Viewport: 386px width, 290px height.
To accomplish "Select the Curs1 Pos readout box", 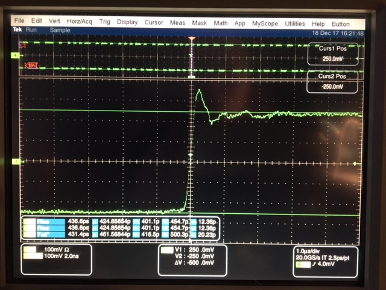I will (333, 54).
